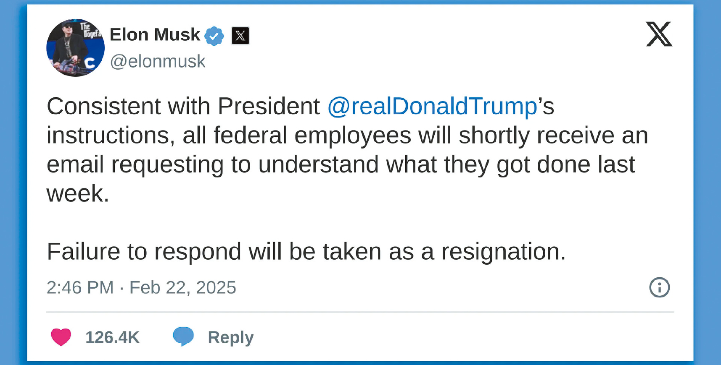The width and height of the screenshot is (721, 365).
Task: Click the Reply text button
Action: (x=230, y=337)
